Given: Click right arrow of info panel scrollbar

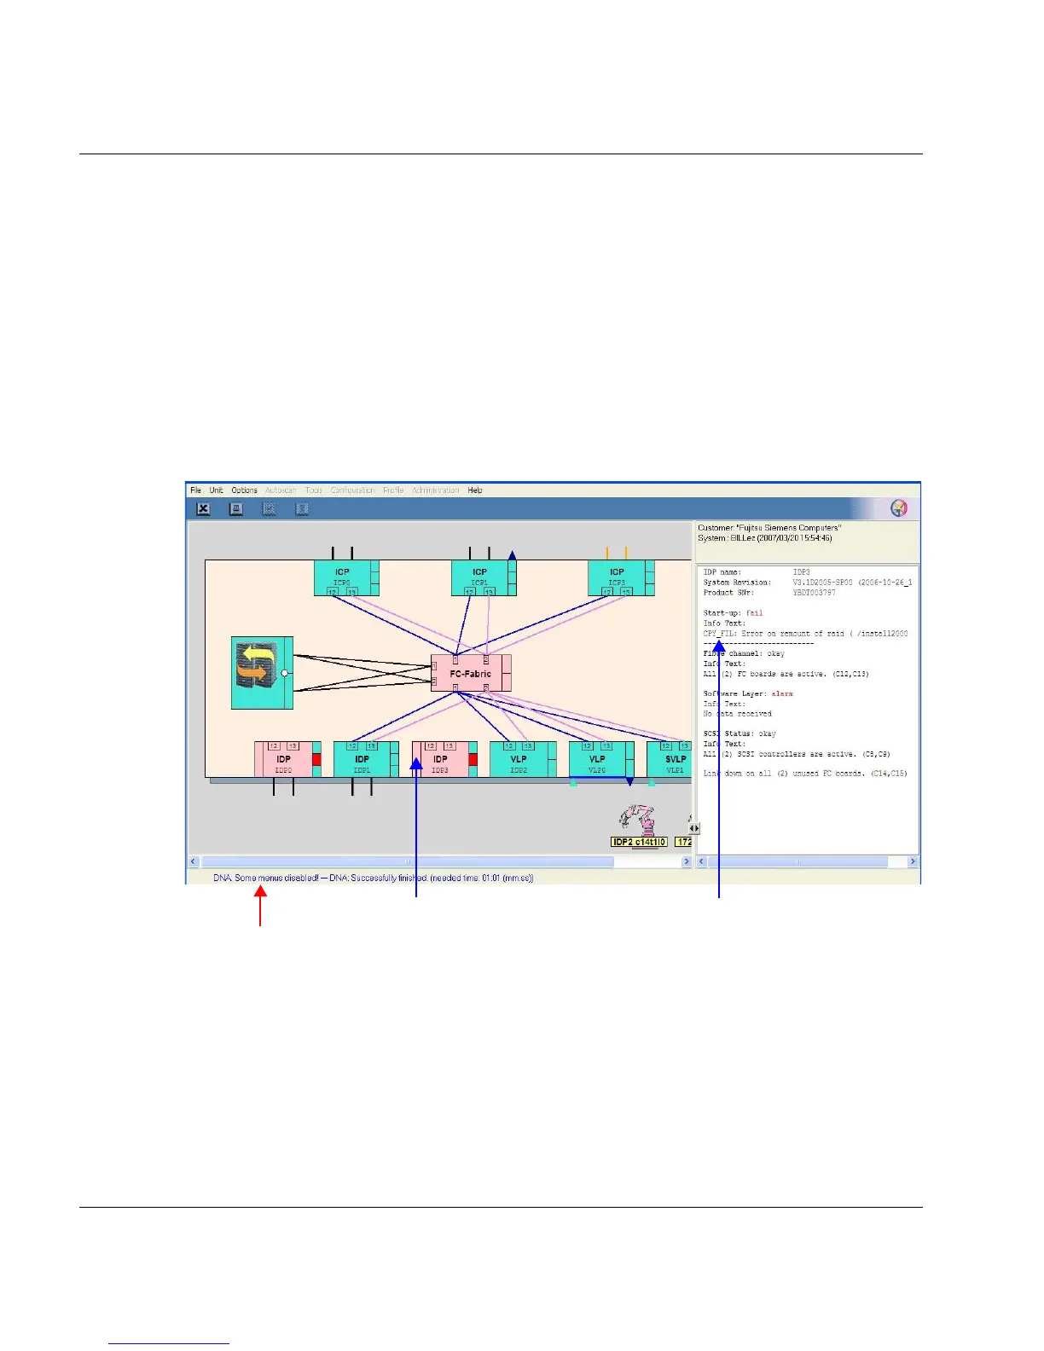Looking at the screenshot, I should point(913,862).
